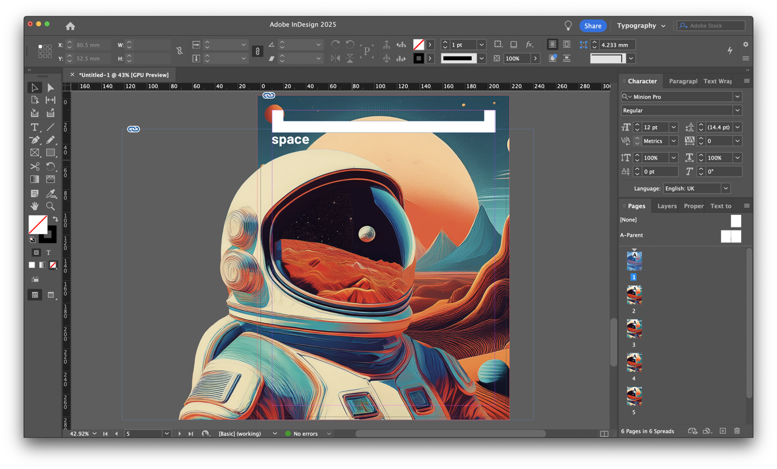The image size is (777, 469).
Task: Set formatting to affect container
Action: (x=36, y=252)
